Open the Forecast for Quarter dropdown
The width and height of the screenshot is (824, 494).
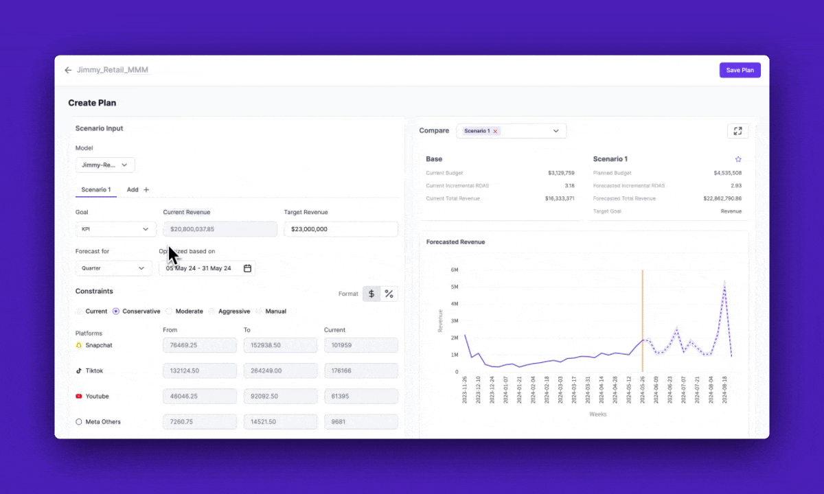click(x=114, y=268)
